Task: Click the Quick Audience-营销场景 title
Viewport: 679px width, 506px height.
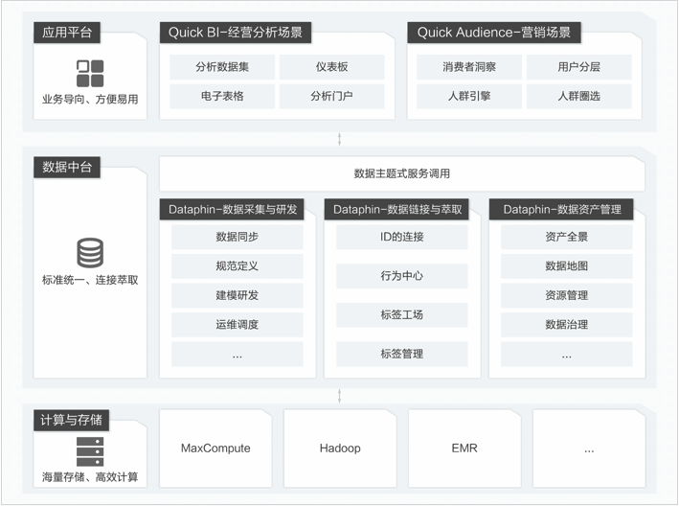Action: coord(494,33)
